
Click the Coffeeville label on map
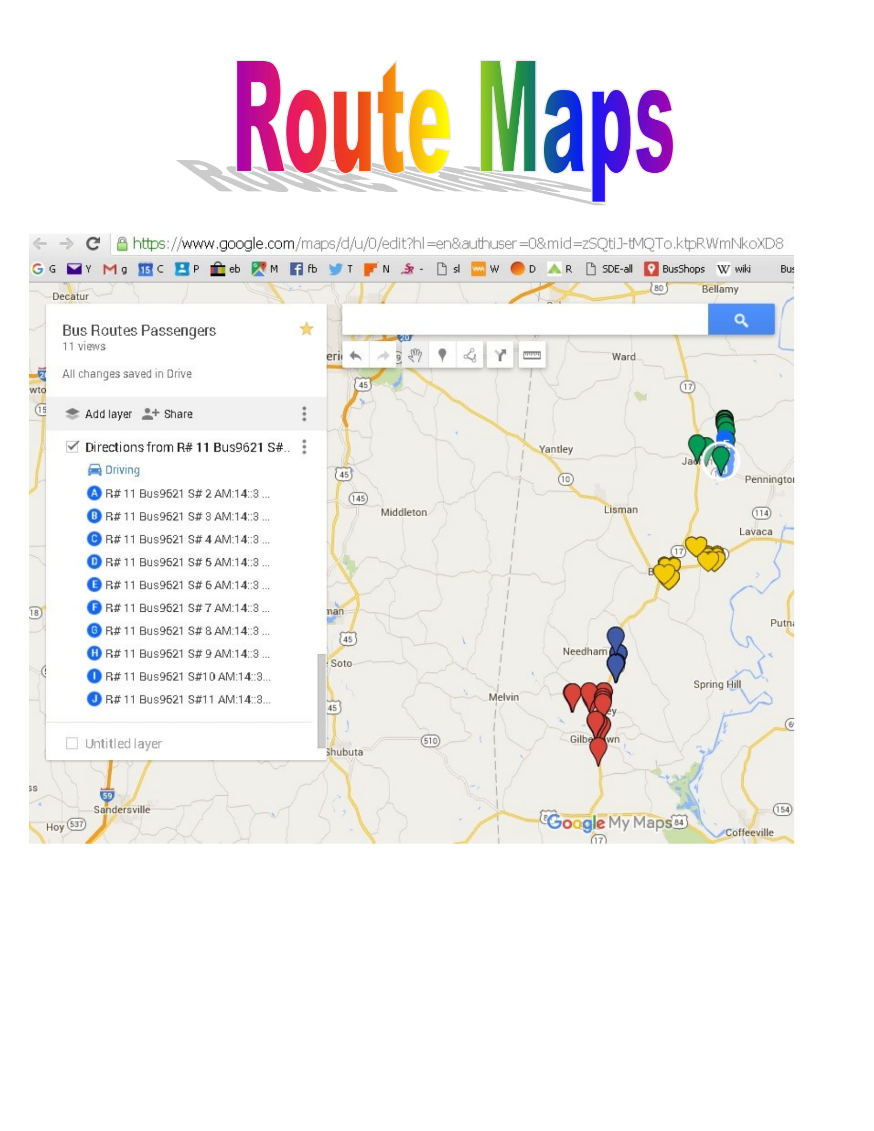(x=749, y=833)
